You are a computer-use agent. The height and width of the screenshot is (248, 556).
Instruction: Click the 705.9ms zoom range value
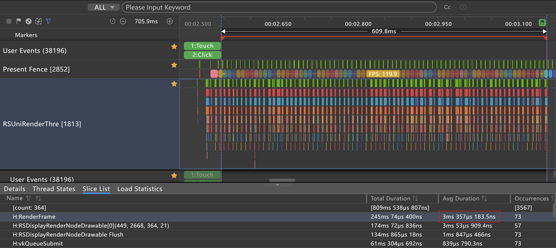click(x=146, y=22)
